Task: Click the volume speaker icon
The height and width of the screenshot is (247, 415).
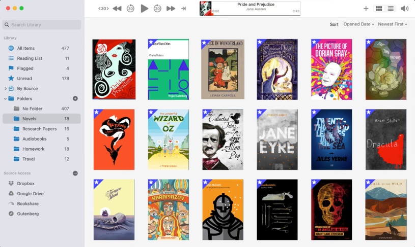Action: tap(404, 9)
